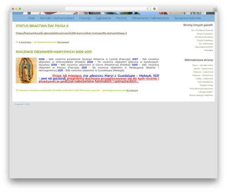The height and width of the screenshot is (192, 227).
Task: Click the comment bubble icon under STATUS BRACTWA post
Action: 17,42
